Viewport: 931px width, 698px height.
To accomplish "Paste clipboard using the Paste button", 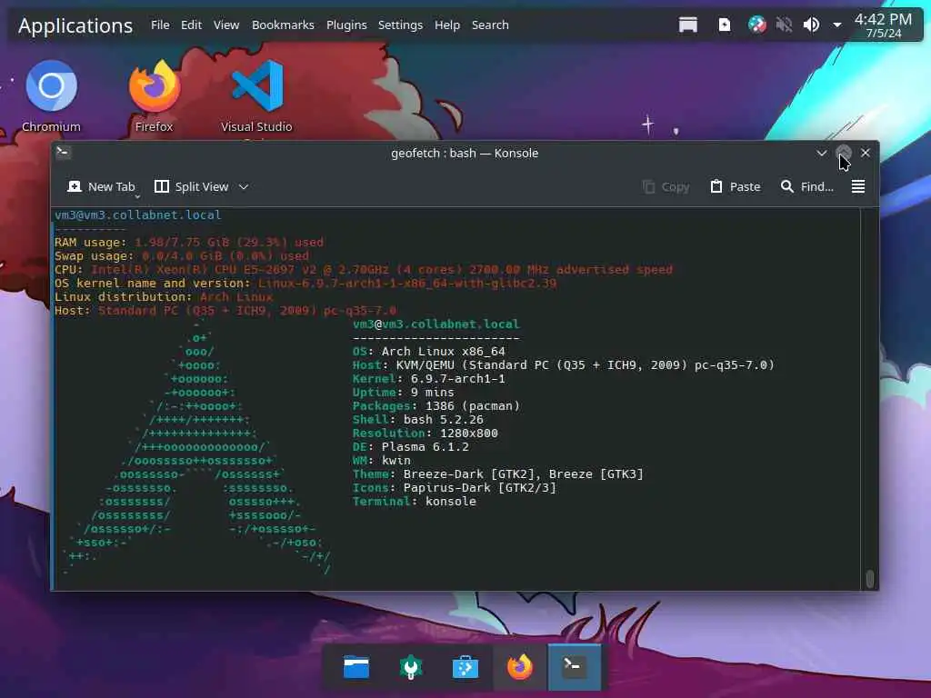I will (x=735, y=187).
